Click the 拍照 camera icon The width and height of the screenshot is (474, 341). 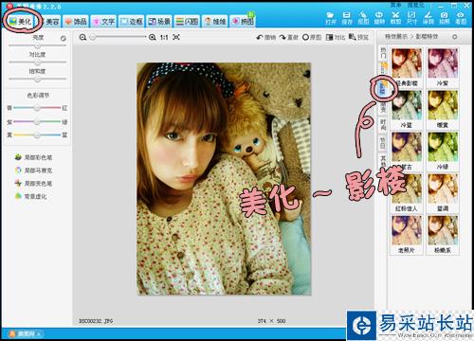(445, 18)
